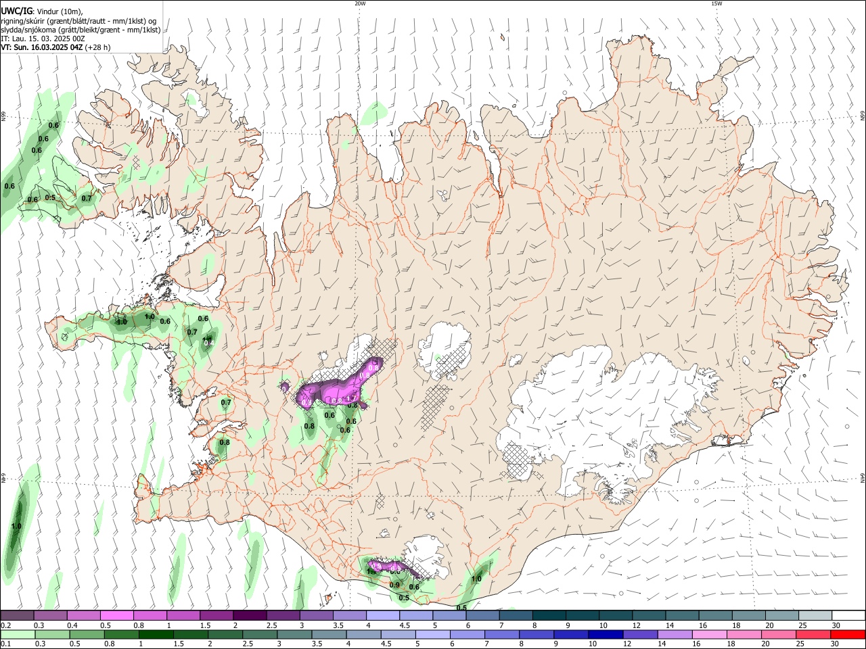Screen dimensions: 866x649
Task: Click the 'UWC/IG: Vindur (10m)' title line
Action: pos(42,11)
